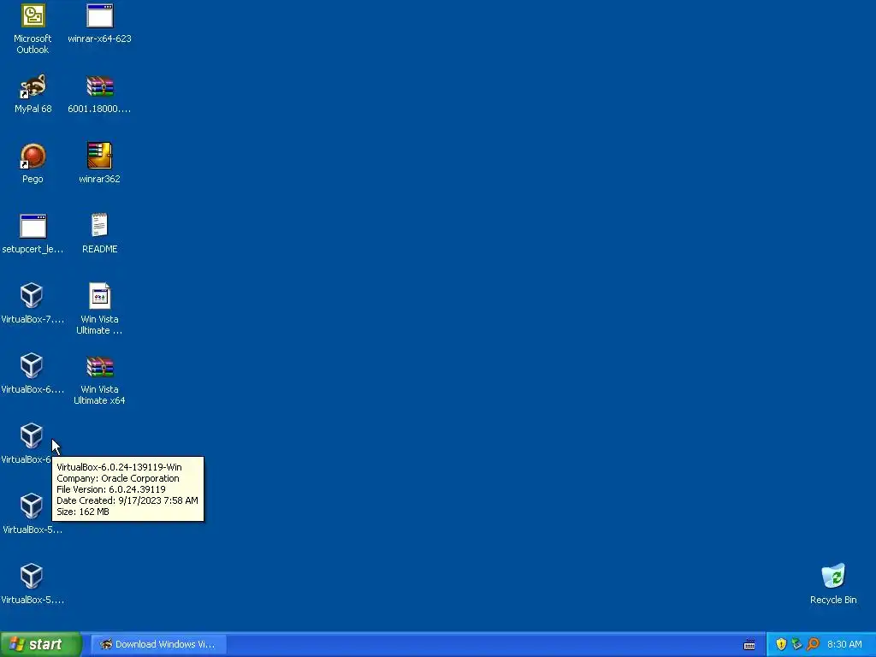The image size is (876, 657).
Task: Select the VirtualBox-6 icon overlapped by tooltip
Action: [32, 436]
